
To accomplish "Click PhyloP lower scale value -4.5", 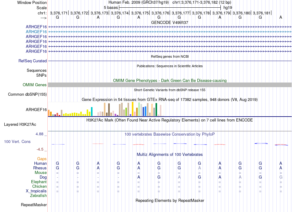I will point(40,149).
